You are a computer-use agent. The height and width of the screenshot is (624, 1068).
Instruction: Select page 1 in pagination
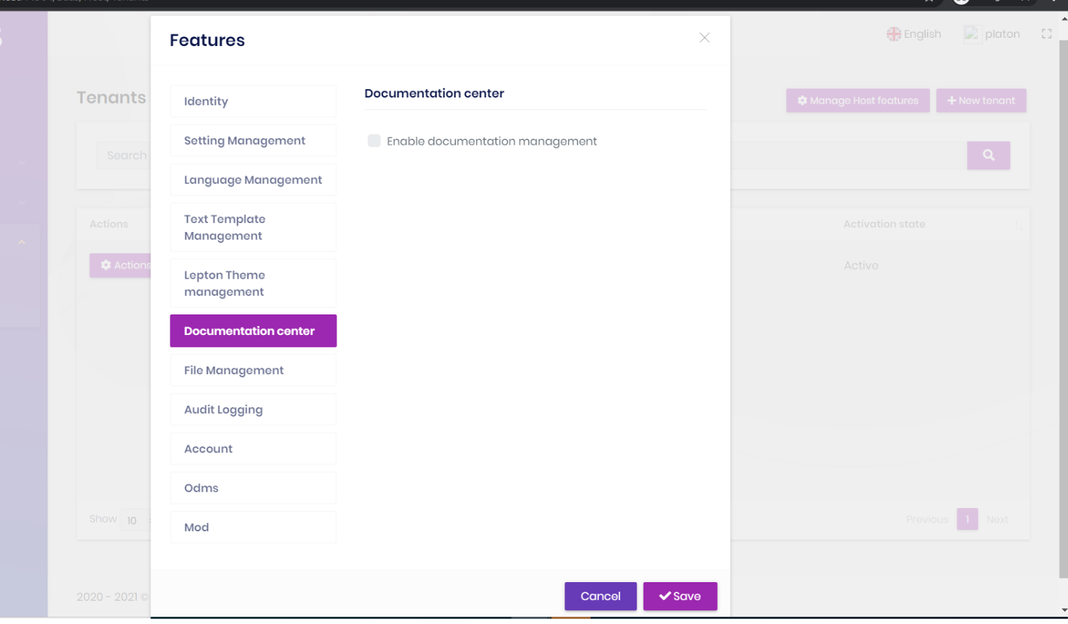click(x=967, y=520)
